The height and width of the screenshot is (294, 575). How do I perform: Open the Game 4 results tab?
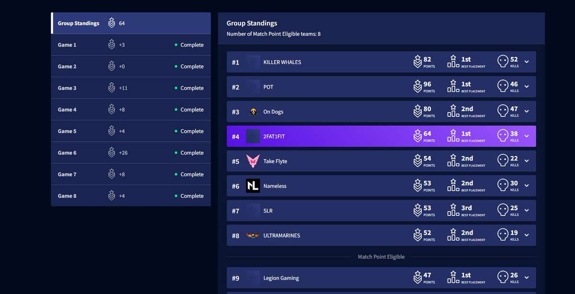point(131,110)
